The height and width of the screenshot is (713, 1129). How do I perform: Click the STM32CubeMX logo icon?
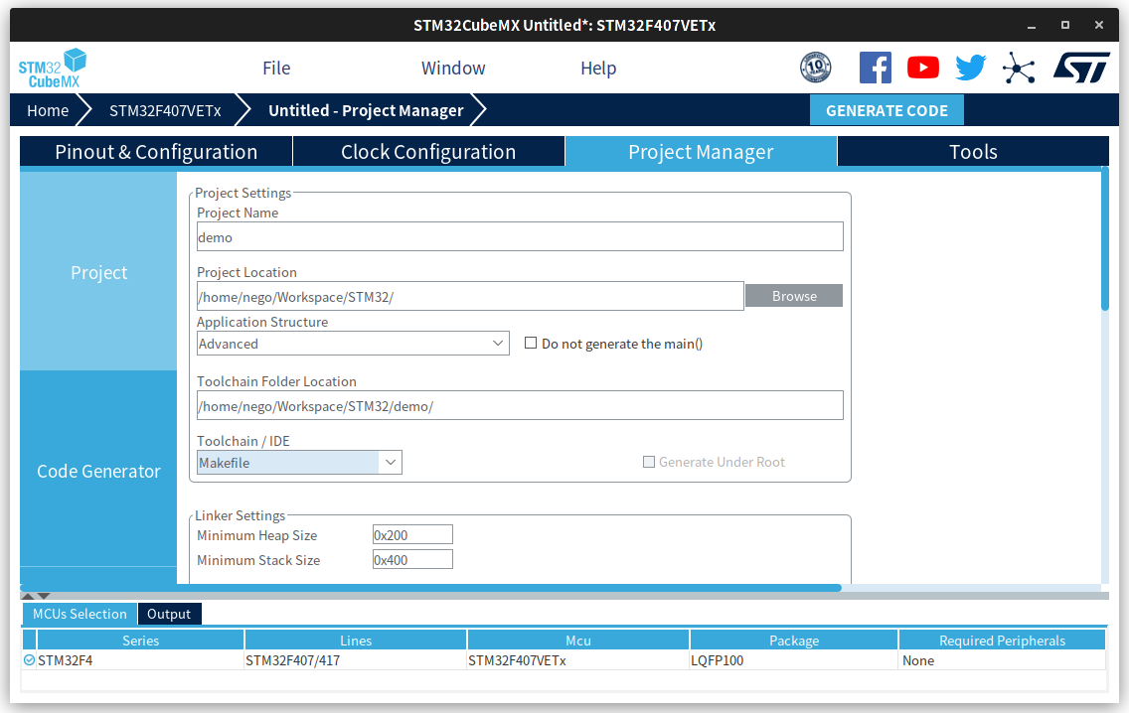coord(53,69)
